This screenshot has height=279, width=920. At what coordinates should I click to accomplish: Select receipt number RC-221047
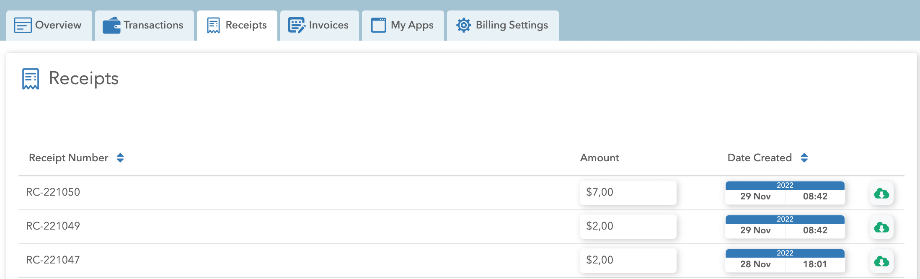[53, 260]
